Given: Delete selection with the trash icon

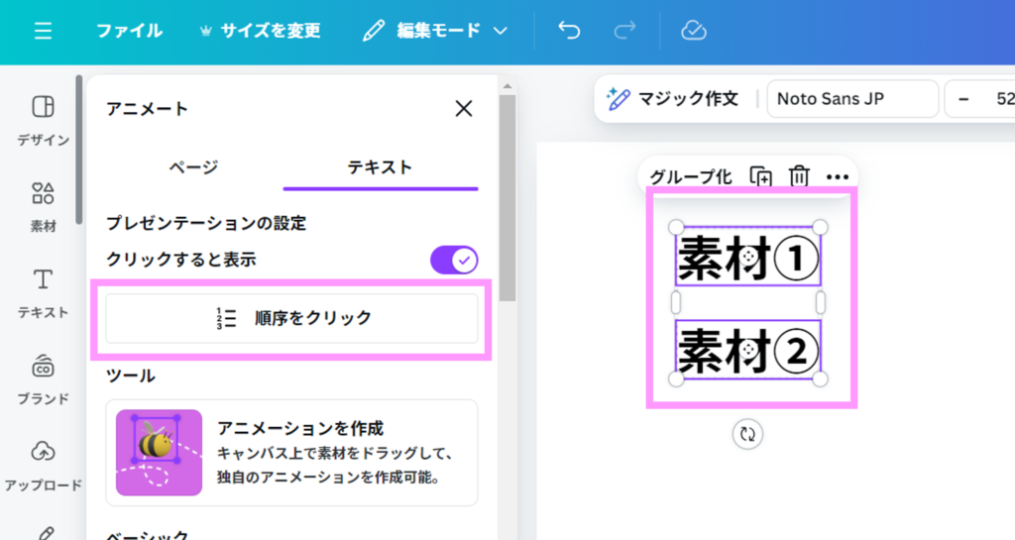Looking at the screenshot, I should 799,176.
